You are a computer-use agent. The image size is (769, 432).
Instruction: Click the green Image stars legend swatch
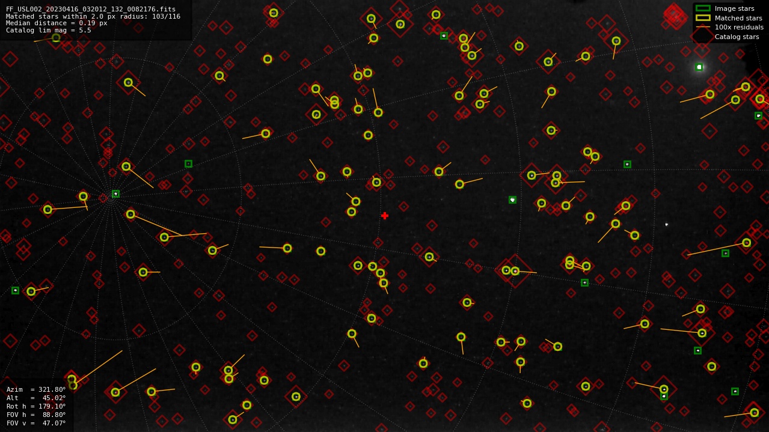(x=703, y=8)
